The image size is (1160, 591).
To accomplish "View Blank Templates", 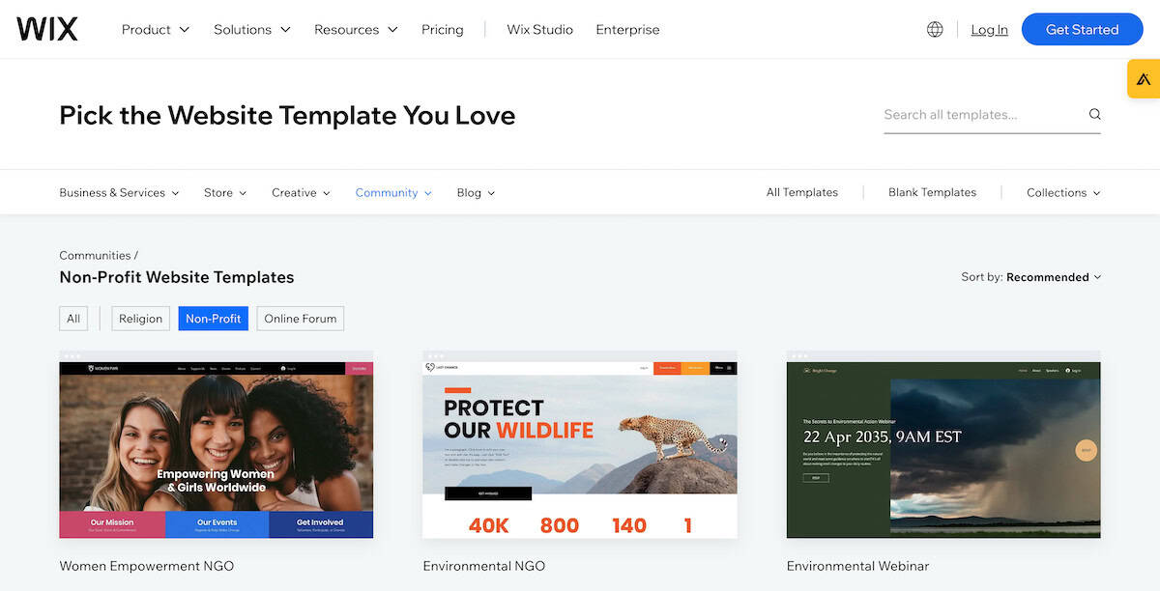I will pyautogui.click(x=931, y=191).
